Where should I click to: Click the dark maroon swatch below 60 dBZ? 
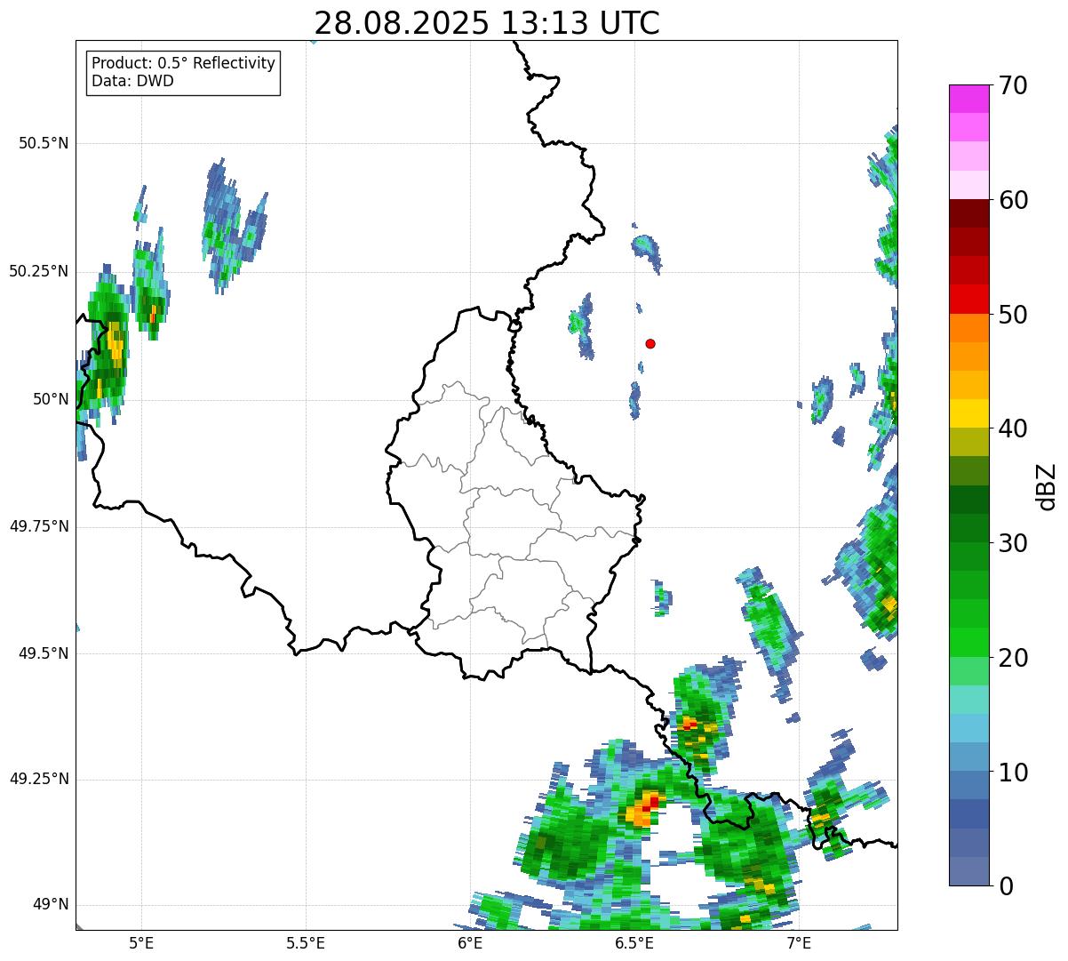click(968, 213)
